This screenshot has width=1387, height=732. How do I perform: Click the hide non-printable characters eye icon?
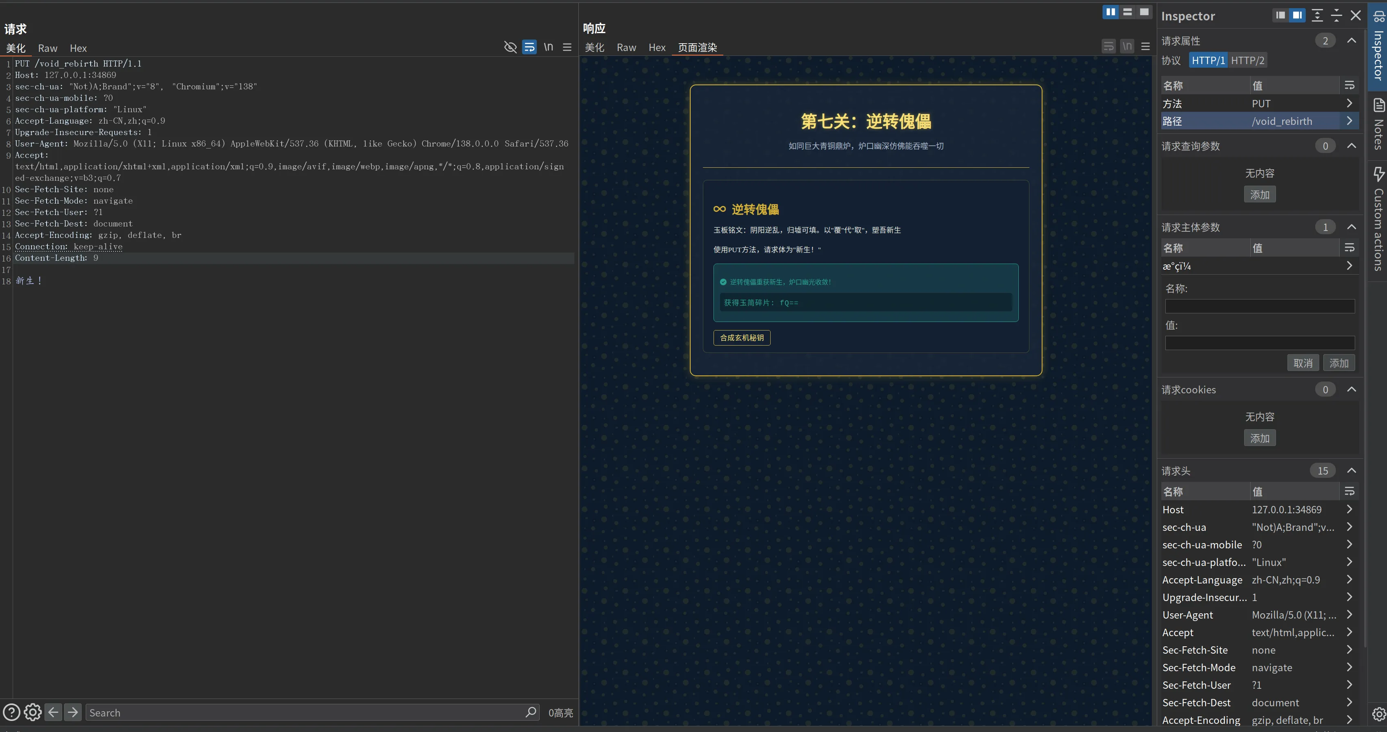click(x=510, y=47)
